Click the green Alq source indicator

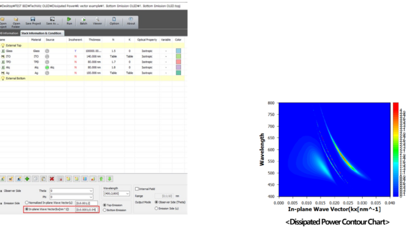coord(47,67)
